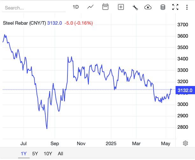The height and width of the screenshot is (160, 195).
Task: Select the line chart type icon
Action: tap(91, 7)
